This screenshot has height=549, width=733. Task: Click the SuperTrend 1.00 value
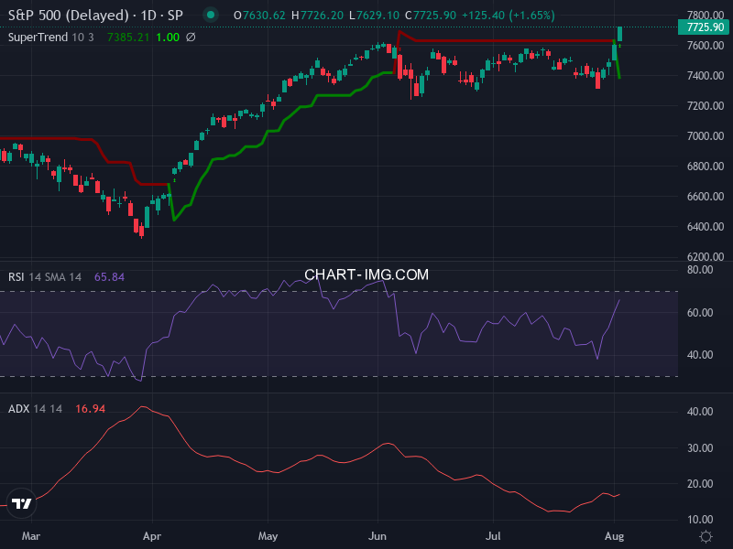click(168, 38)
